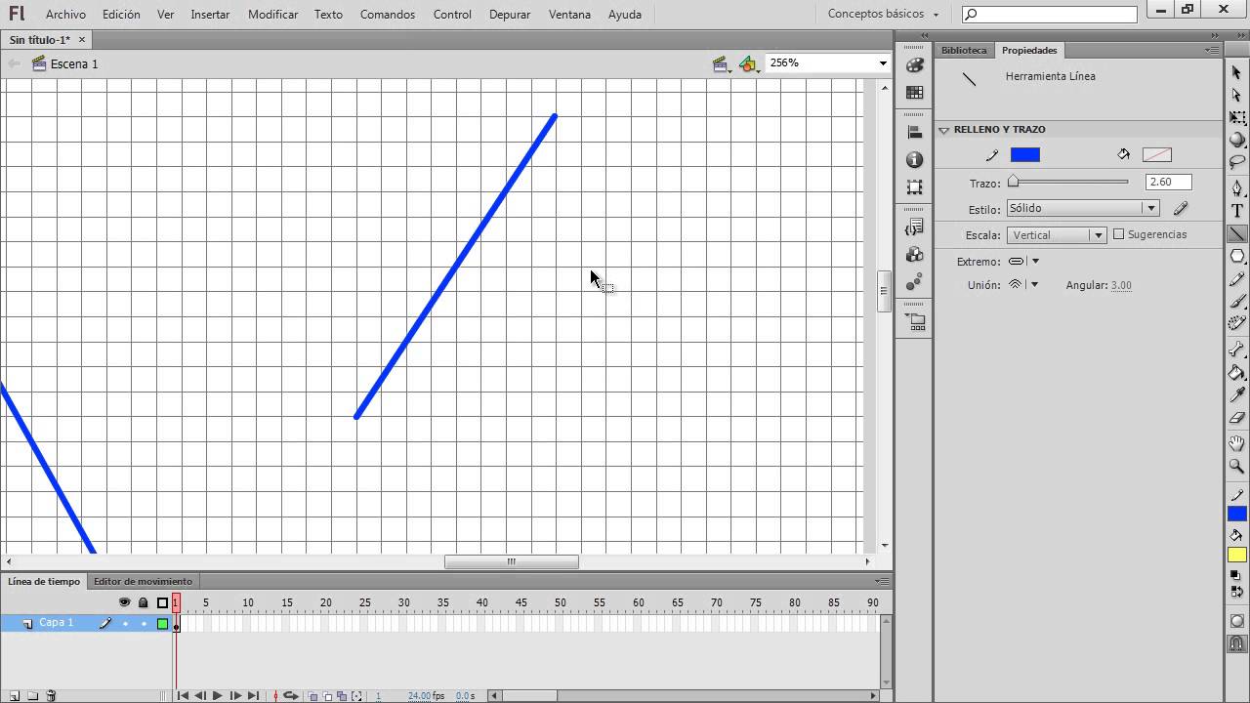This screenshot has width=1250, height=703.
Task: Open the Archivo menu
Action: 65,14
